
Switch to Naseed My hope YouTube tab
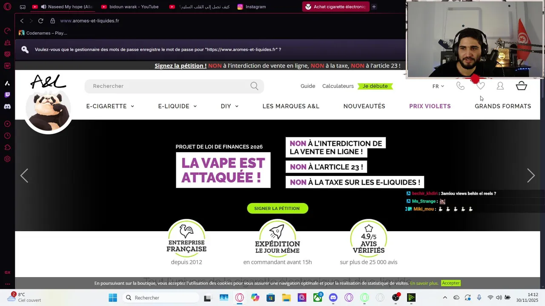[63, 7]
